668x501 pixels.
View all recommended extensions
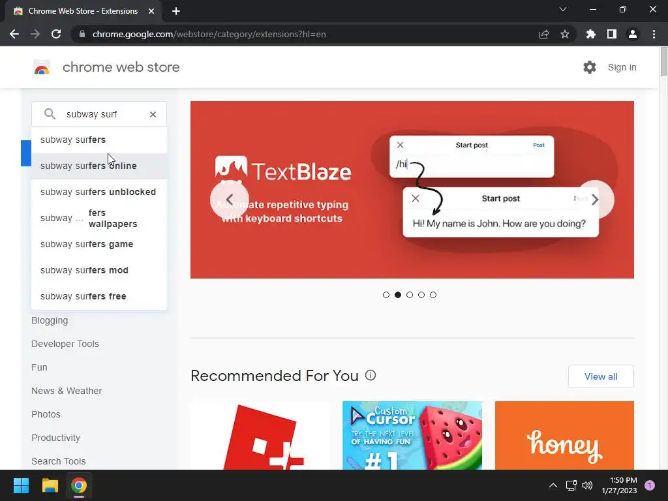click(601, 376)
